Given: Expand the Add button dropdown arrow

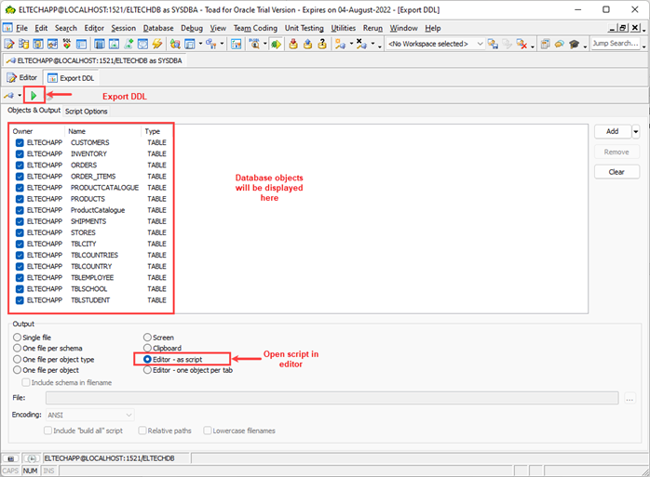Looking at the screenshot, I should 635,132.
